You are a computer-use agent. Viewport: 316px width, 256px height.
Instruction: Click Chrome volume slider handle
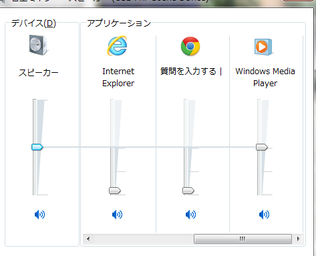tap(188, 190)
